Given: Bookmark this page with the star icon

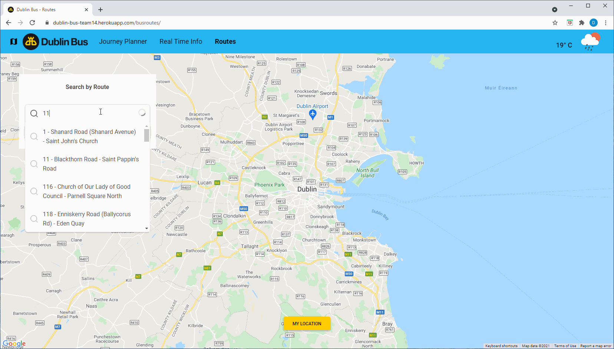Looking at the screenshot, I should tap(555, 23).
